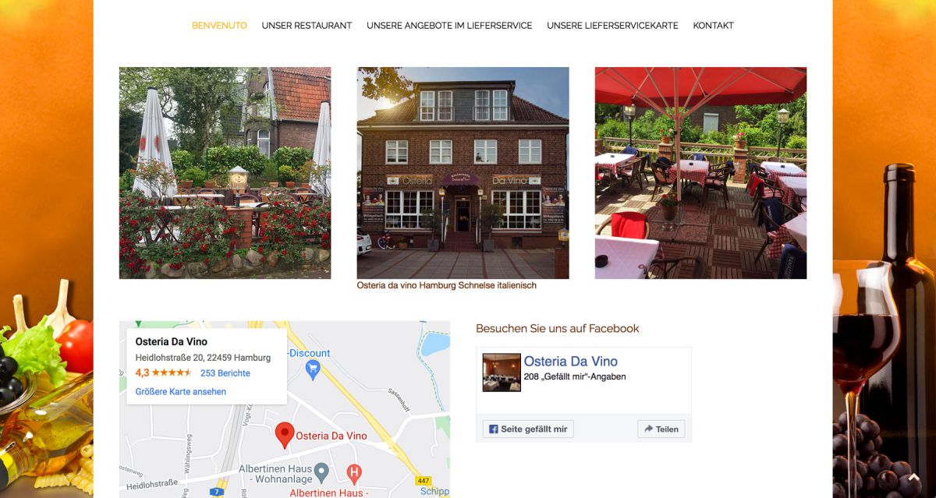Screen dimensions: 936x498
Task: Click the Osteria Da Vino Facebook profile picture
Action: point(502,372)
